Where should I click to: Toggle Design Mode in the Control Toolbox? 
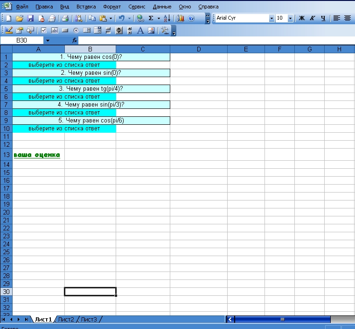coord(8,30)
